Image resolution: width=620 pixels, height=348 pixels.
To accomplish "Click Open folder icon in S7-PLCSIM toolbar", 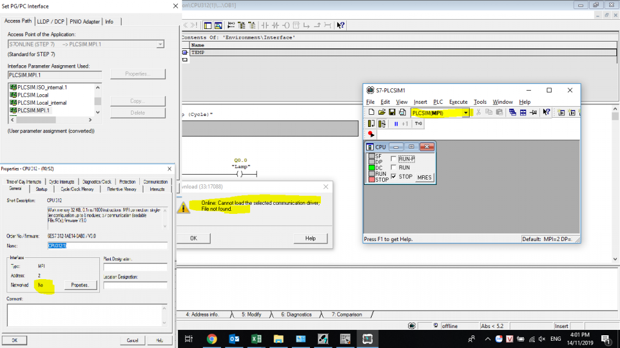I will (381, 112).
